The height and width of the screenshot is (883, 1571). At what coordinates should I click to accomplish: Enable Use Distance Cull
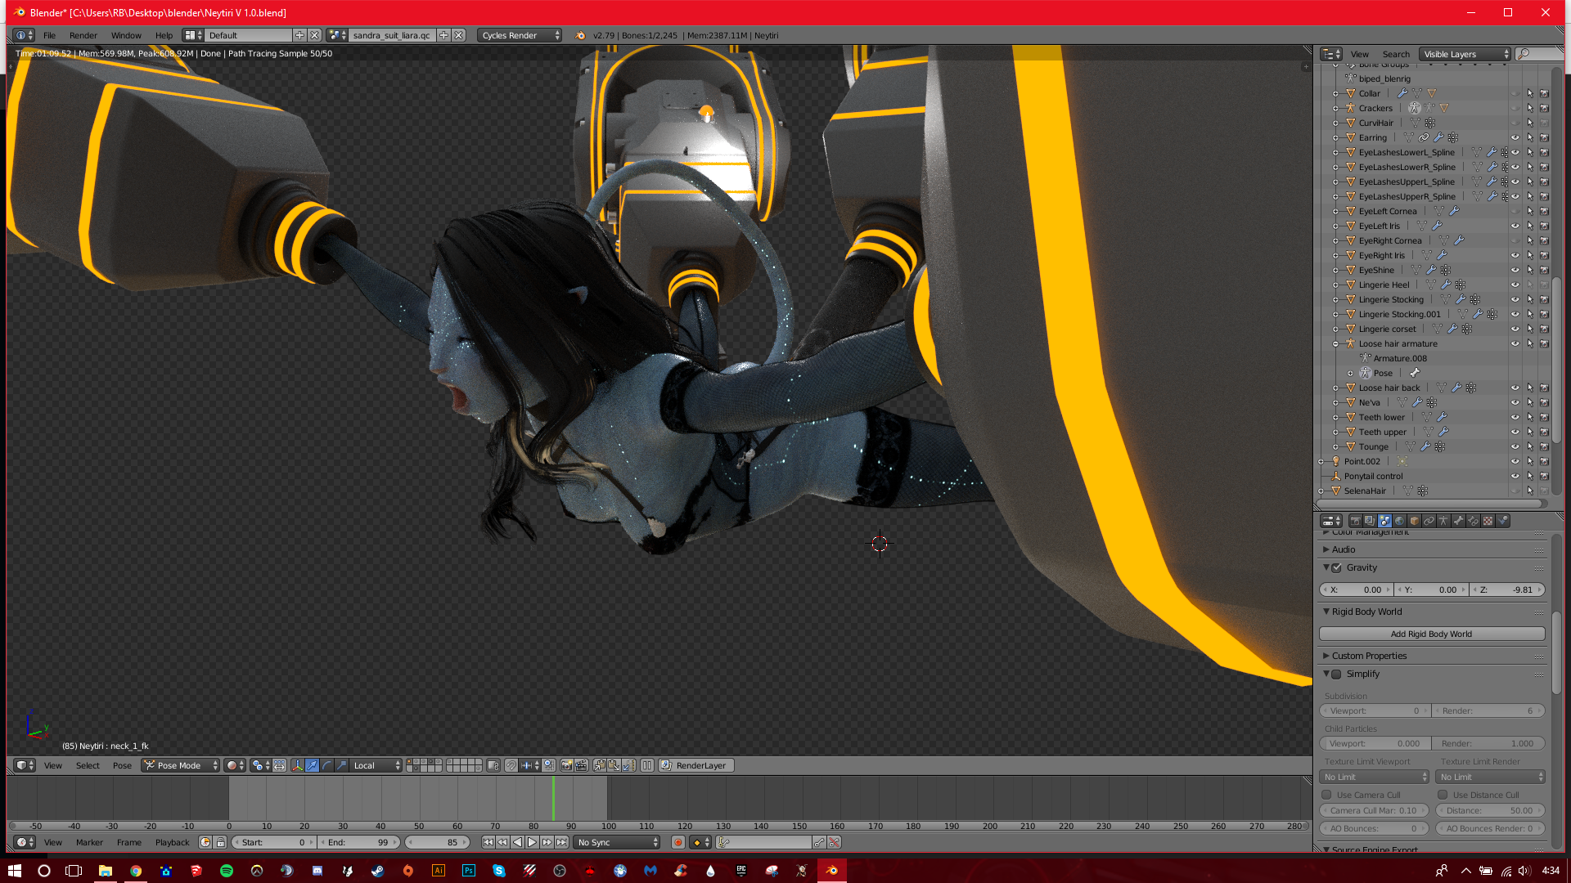pyautogui.click(x=1443, y=795)
